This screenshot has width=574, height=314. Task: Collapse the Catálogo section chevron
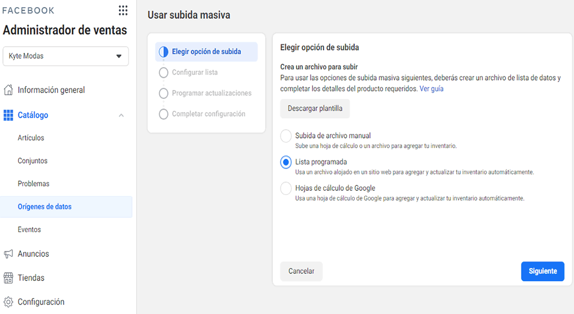click(121, 115)
